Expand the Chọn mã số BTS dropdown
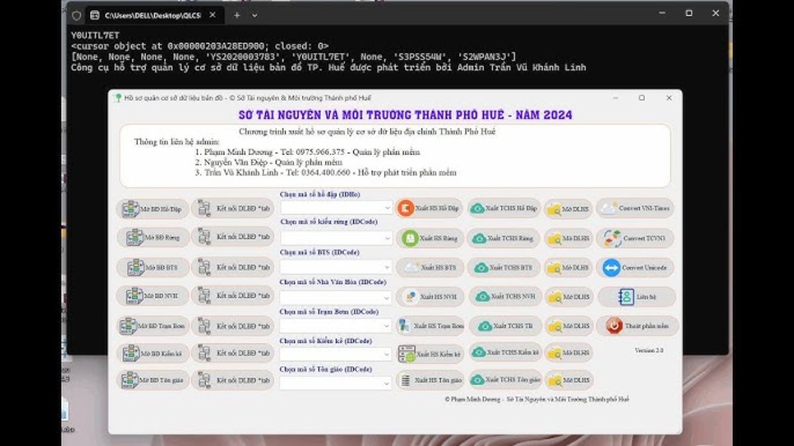Viewport: 794px width, 446px height. [336, 267]
